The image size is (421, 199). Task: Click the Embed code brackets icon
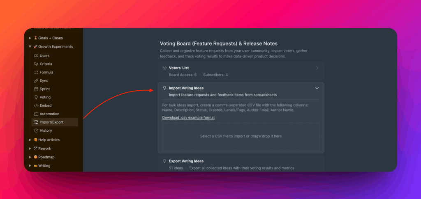[36, 105]
